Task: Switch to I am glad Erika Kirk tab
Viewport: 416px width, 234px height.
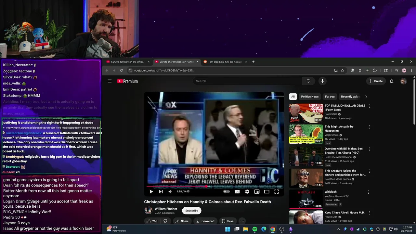Action: tap(225, 62)
